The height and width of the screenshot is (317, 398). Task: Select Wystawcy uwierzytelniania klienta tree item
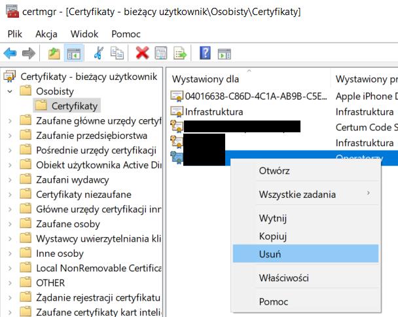98,238
